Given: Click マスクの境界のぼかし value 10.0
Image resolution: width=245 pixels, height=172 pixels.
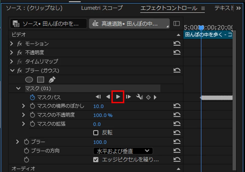Looking at the screenshot, I should coord(99,106).
